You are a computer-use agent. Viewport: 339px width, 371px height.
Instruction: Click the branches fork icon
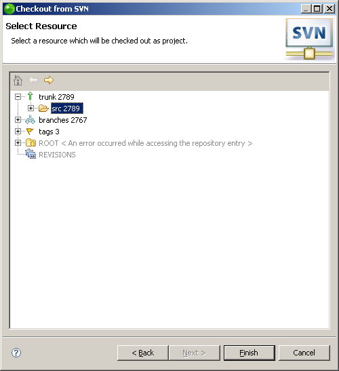point(31,120)
